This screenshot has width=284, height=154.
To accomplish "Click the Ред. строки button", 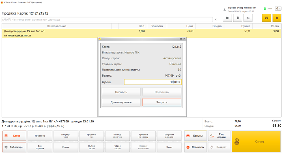I will [x=219, y=136].
